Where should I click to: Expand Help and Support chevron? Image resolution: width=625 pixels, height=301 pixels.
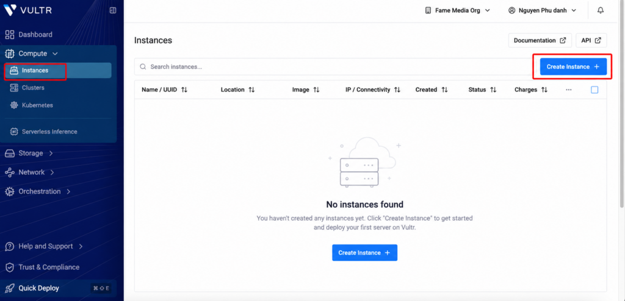pos(81,246)
